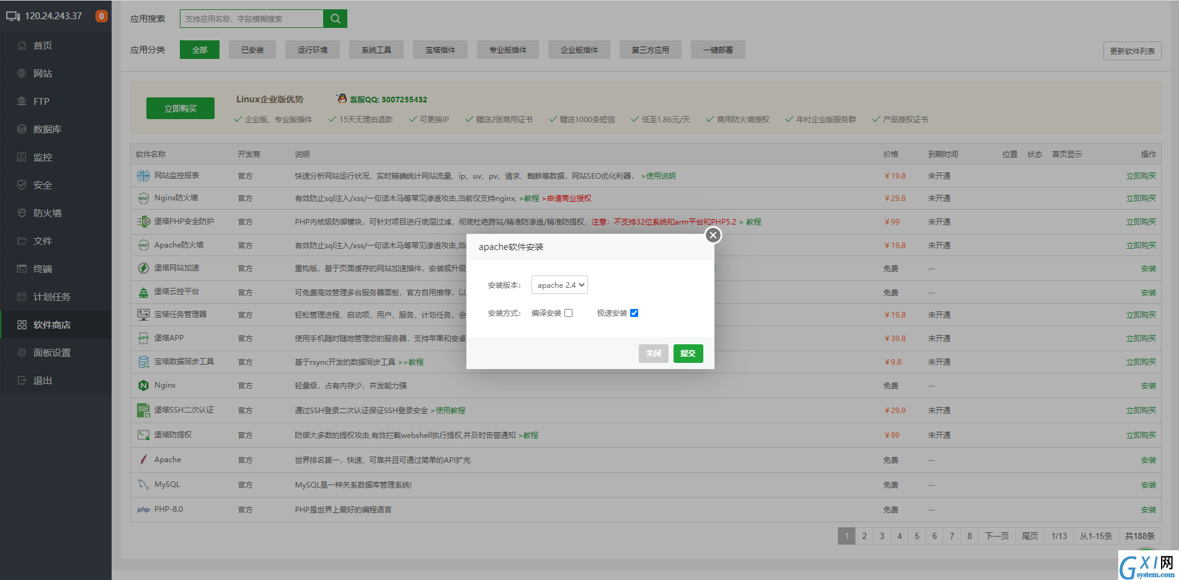Click the grid icon beside 软件商店
This screenshot has height=580, width=1179.
(22, 324)
